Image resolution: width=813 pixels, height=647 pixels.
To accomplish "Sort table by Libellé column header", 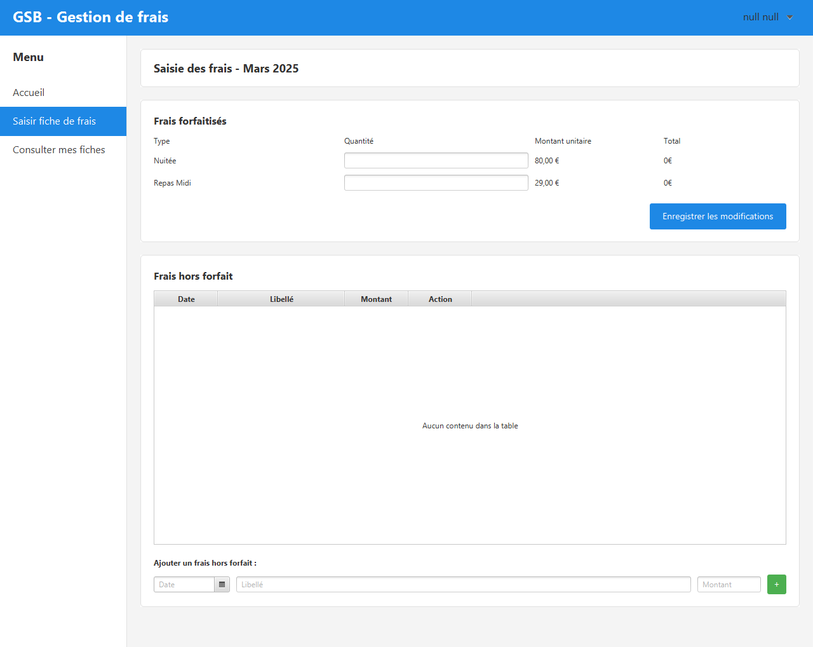I will pyautogui.click(x=281, y=299).
